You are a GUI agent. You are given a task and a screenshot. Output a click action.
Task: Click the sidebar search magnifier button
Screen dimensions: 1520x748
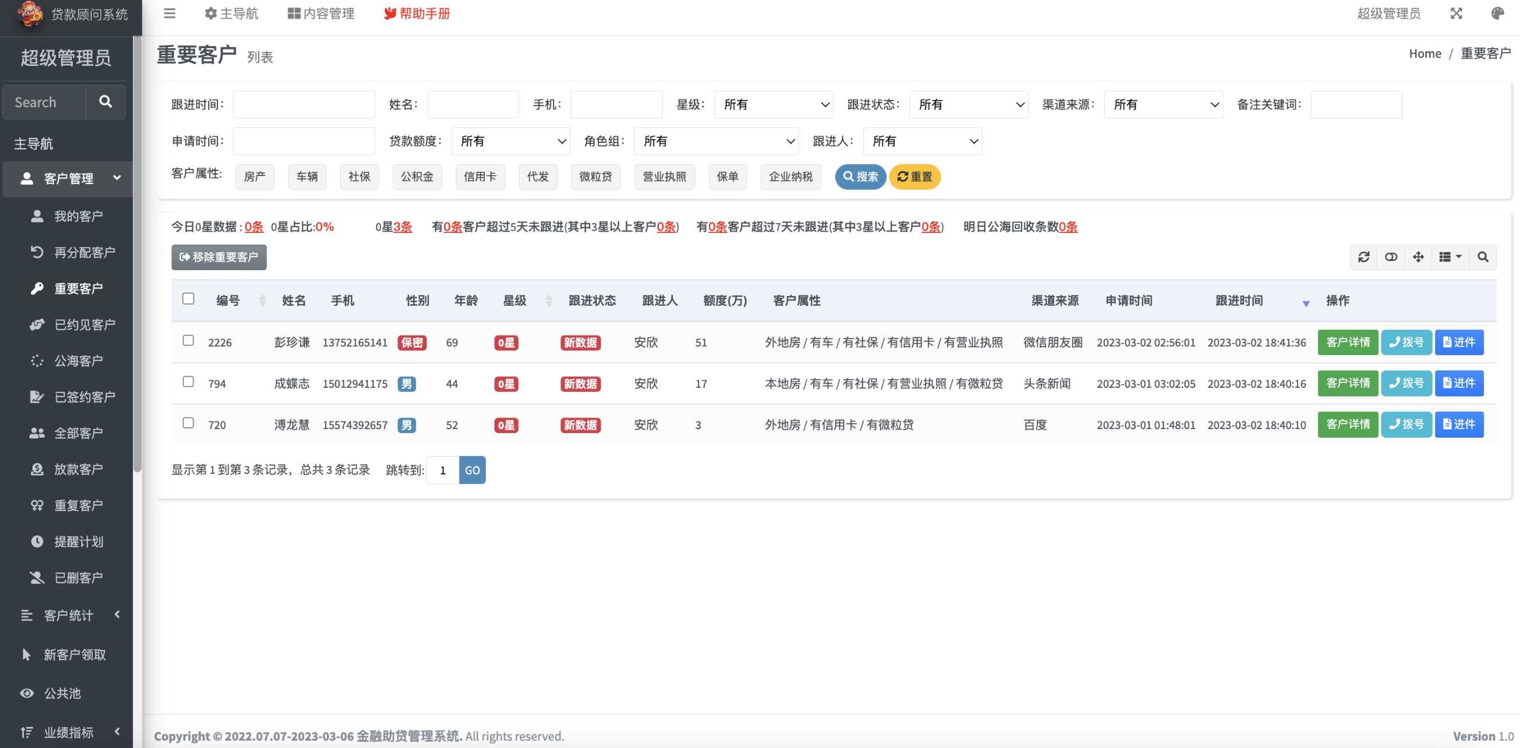[106, 102]
